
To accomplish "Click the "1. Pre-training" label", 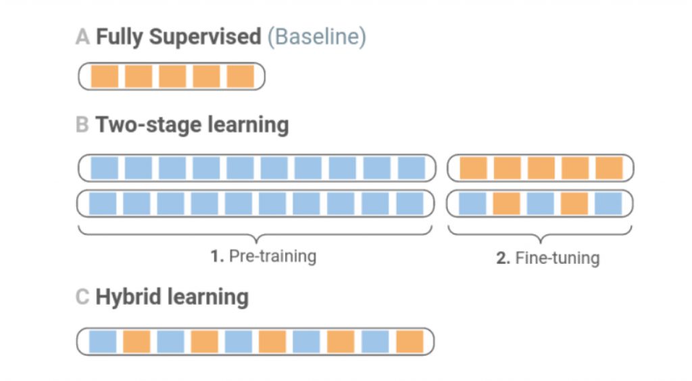I will point(263,256).
